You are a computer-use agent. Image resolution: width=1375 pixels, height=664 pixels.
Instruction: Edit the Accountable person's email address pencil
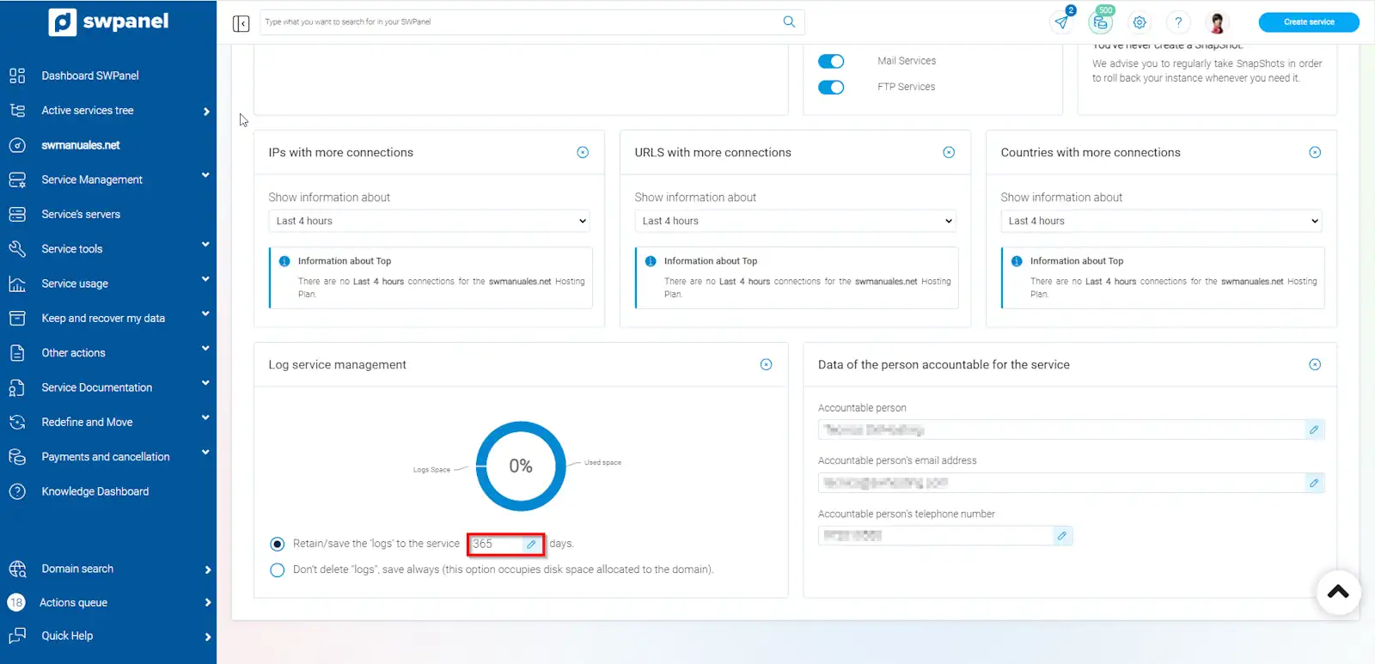click(1314, 483)
